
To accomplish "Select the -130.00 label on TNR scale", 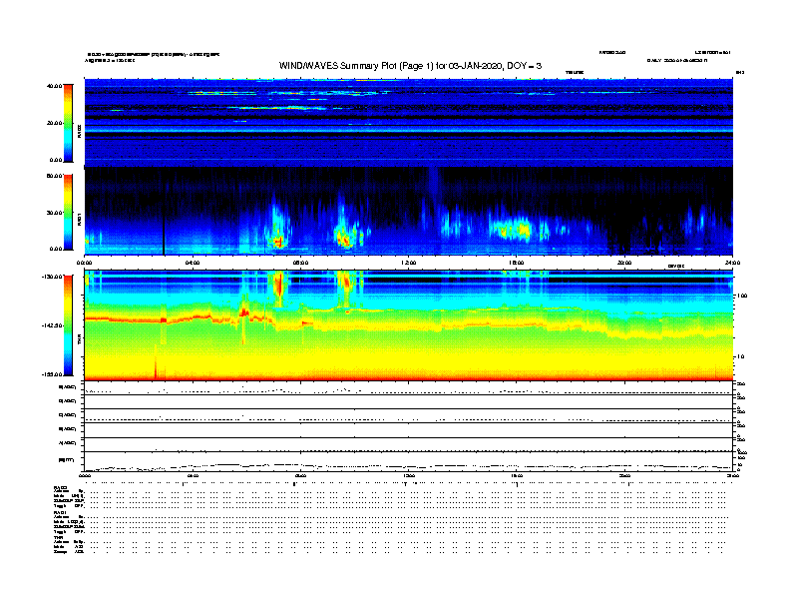I will [52, 277].
